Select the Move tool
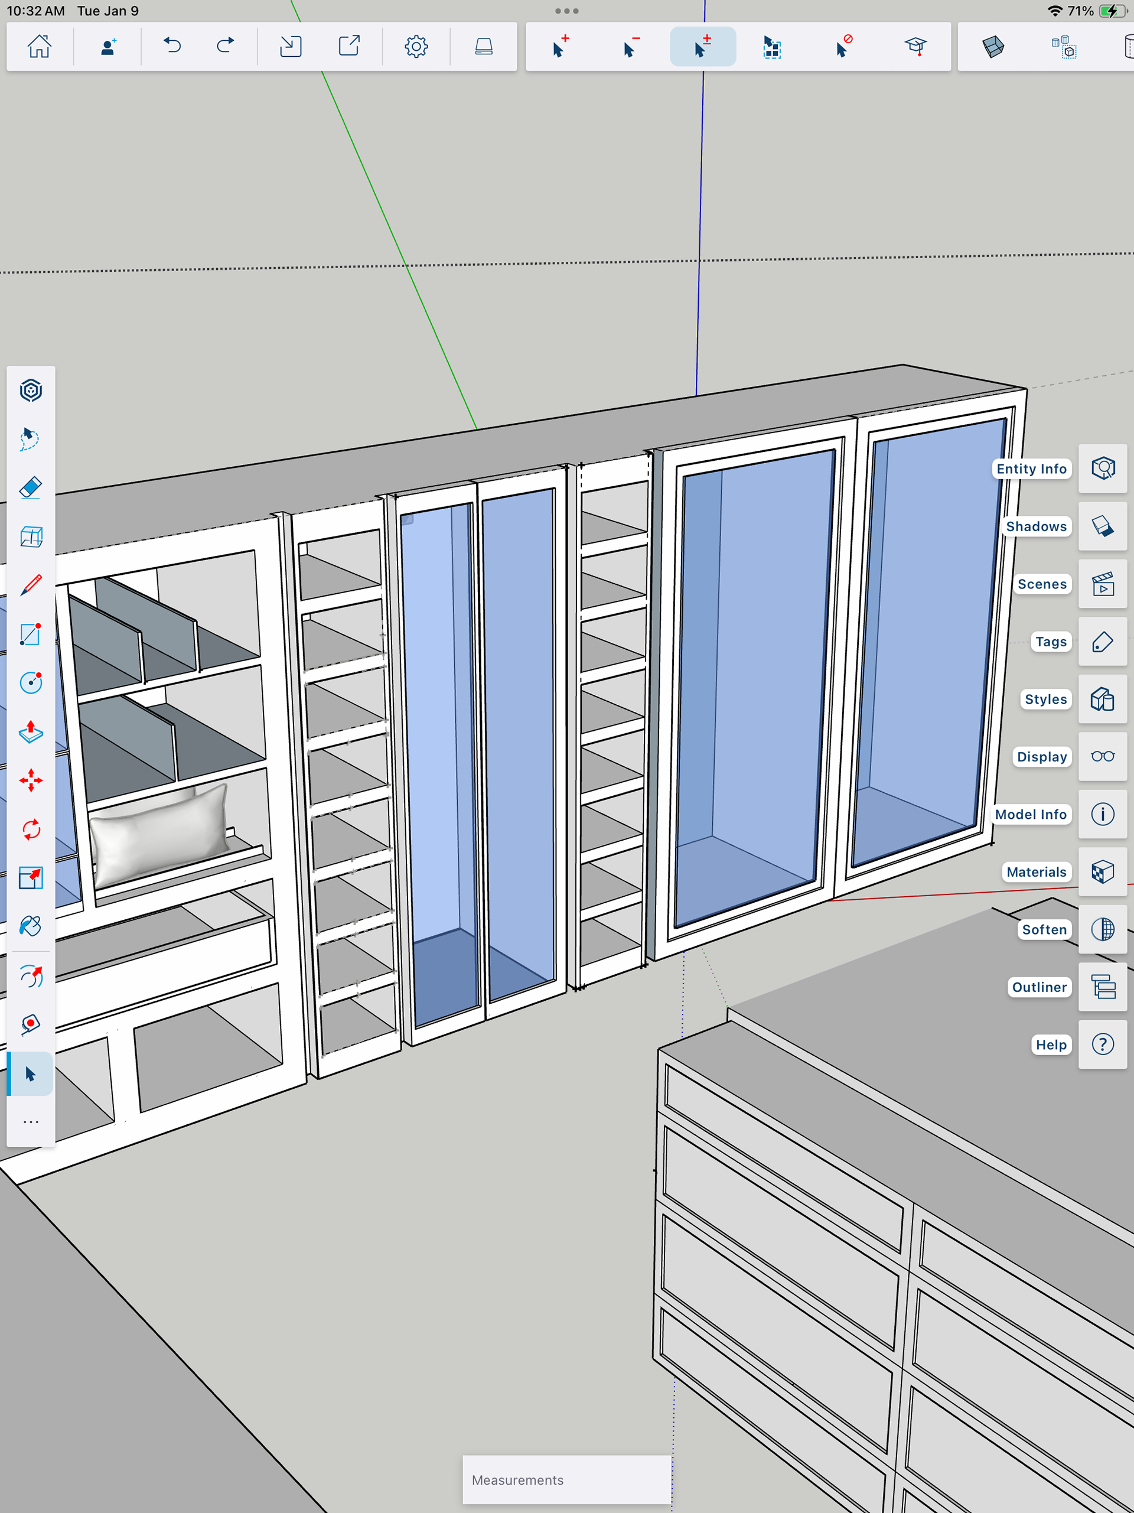The width and height of the screenshot is (1134, 1513). [x=31, y=780]
